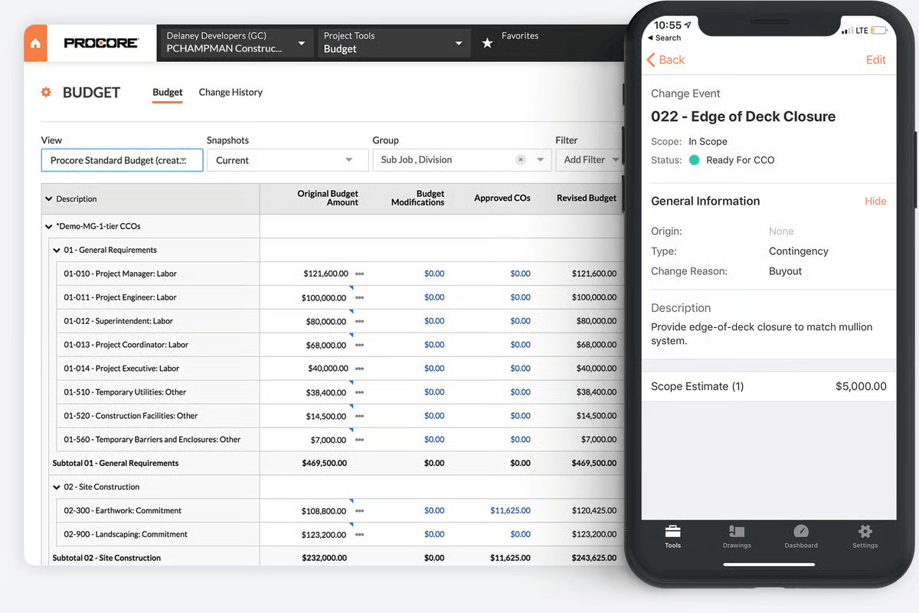Click the Budget configuration gear icon
Image resolution: width=919 pixels, height=613 pixels.
tap(46, 92)
